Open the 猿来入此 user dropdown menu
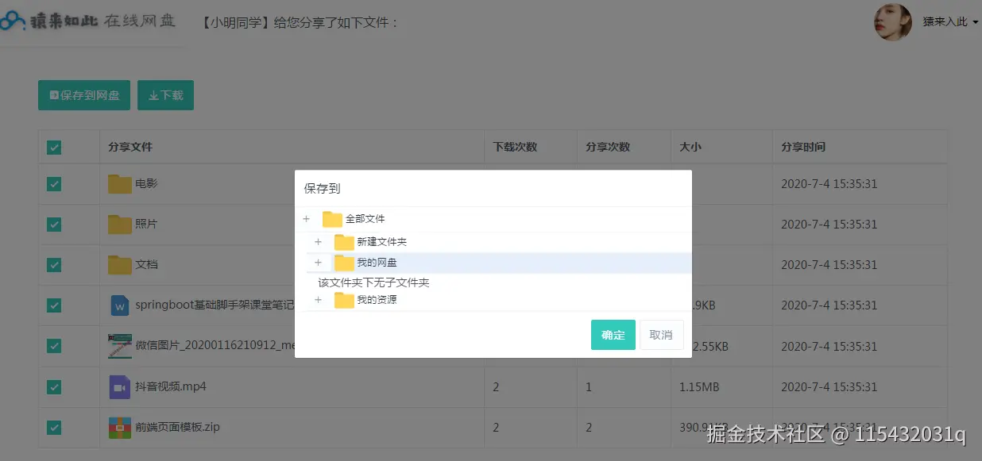The height and width of the screenshot is (461, 982). (x=950, y=22)
